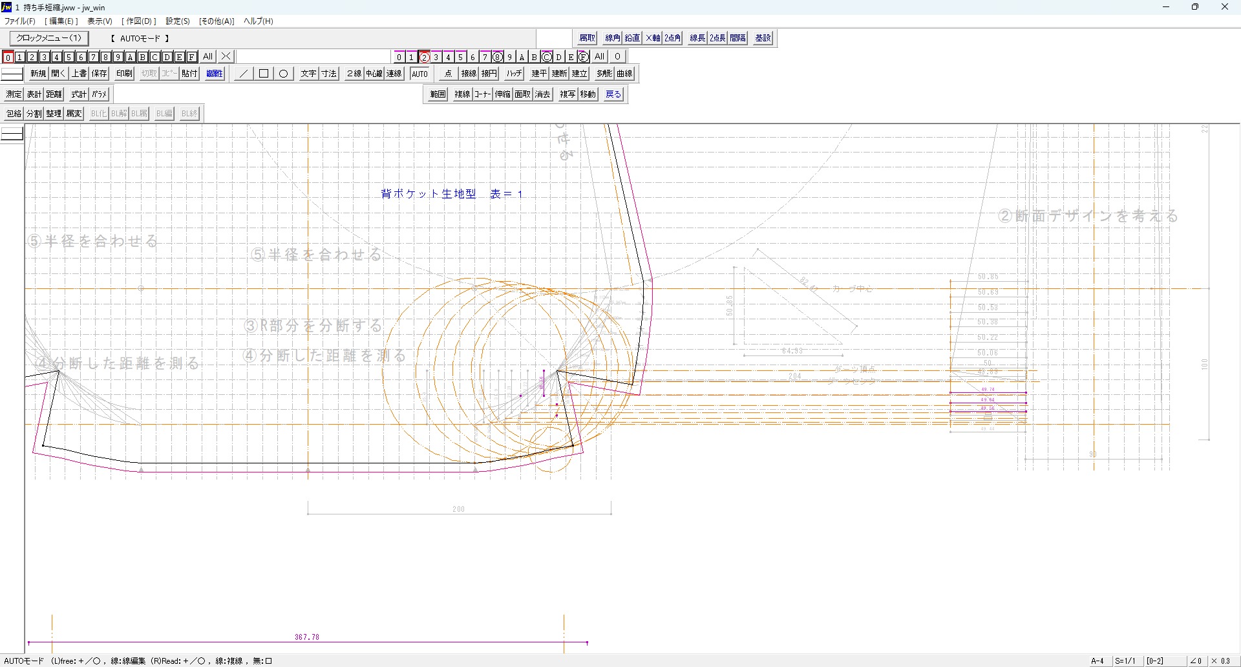
Task: Open the [編集(E)] menu
Action: click(x=61, y=21)
